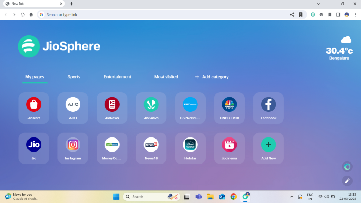Open the CNBC TV18 shortcut
The height and width of the screenshot is (203, 361).
[x=229, y=108]
